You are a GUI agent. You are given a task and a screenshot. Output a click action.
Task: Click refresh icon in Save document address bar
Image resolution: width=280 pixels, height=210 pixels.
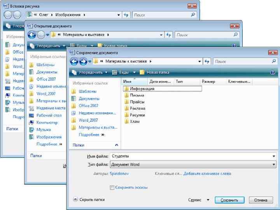(207, 61)
